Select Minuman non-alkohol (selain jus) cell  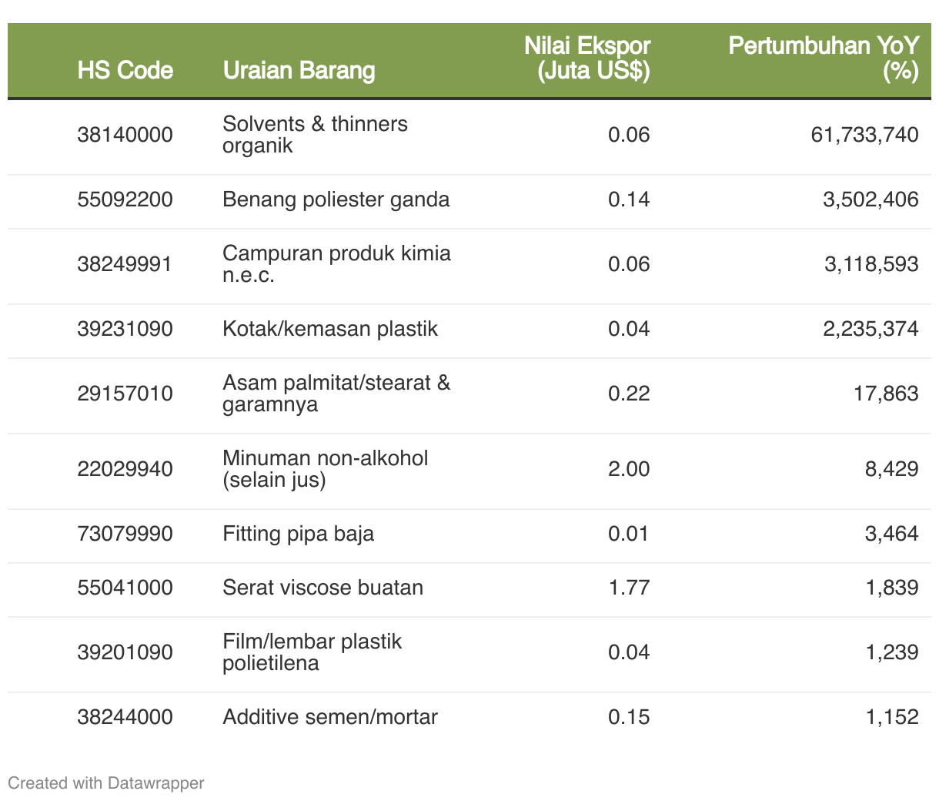pos(325,469)
